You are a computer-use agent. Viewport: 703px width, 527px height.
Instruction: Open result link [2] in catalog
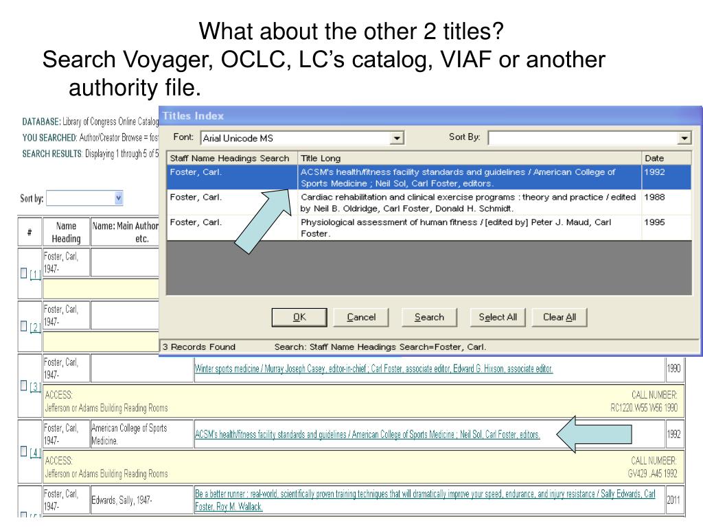36,328
